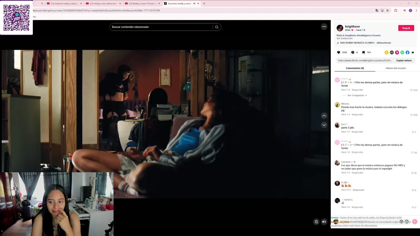Open browser extensions puzzle icon
The image size is (420, 236).
tap(396, 10)
